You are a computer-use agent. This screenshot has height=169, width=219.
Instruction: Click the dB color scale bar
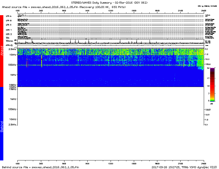[212, 84]
